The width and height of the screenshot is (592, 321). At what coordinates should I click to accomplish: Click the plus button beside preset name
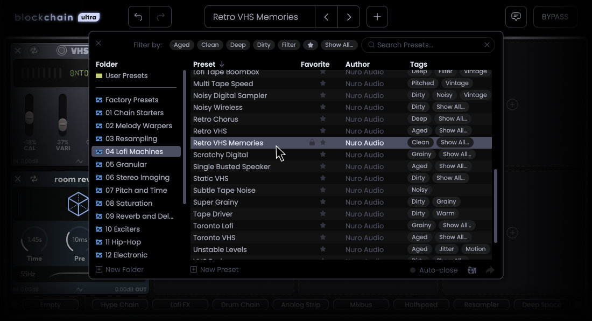[x=377, y=17]
